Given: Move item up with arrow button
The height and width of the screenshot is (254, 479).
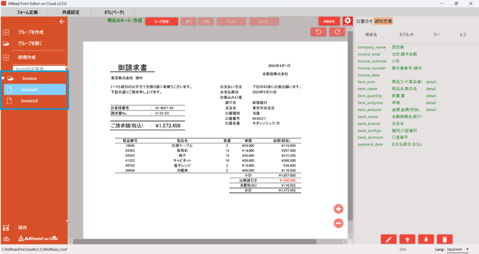Looking at the screenshot, I should click(407, 239).
